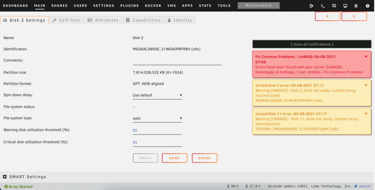Screen dimensions: 375x190
Task: Go to next disk with right arrow
Action: 354,16
